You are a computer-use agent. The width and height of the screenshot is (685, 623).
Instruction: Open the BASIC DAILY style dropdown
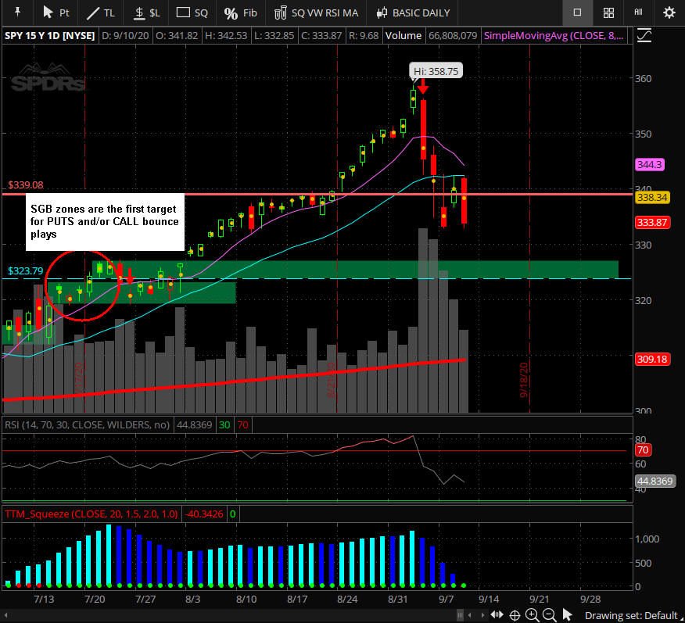coord(414,13)
